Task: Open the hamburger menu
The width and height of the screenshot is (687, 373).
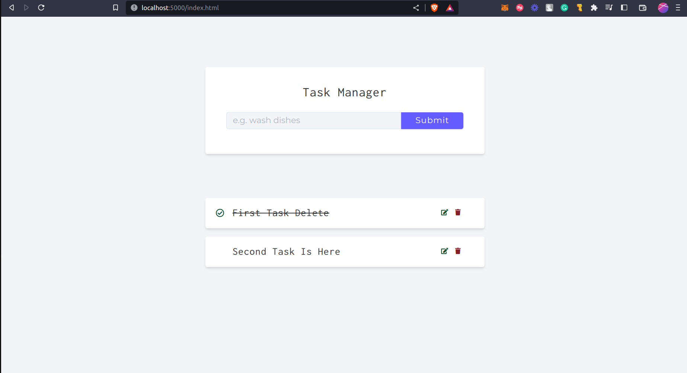Action: coord(679,7)
